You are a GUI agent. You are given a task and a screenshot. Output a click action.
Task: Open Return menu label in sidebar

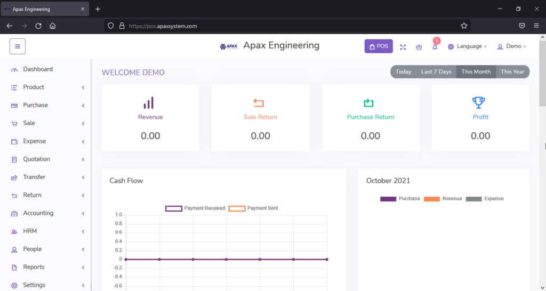(x=32, y=195)
